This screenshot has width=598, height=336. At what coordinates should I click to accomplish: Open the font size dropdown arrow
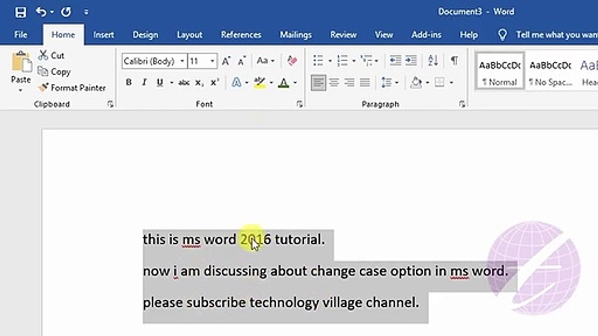pyautogui.click(x=213, y=61)
